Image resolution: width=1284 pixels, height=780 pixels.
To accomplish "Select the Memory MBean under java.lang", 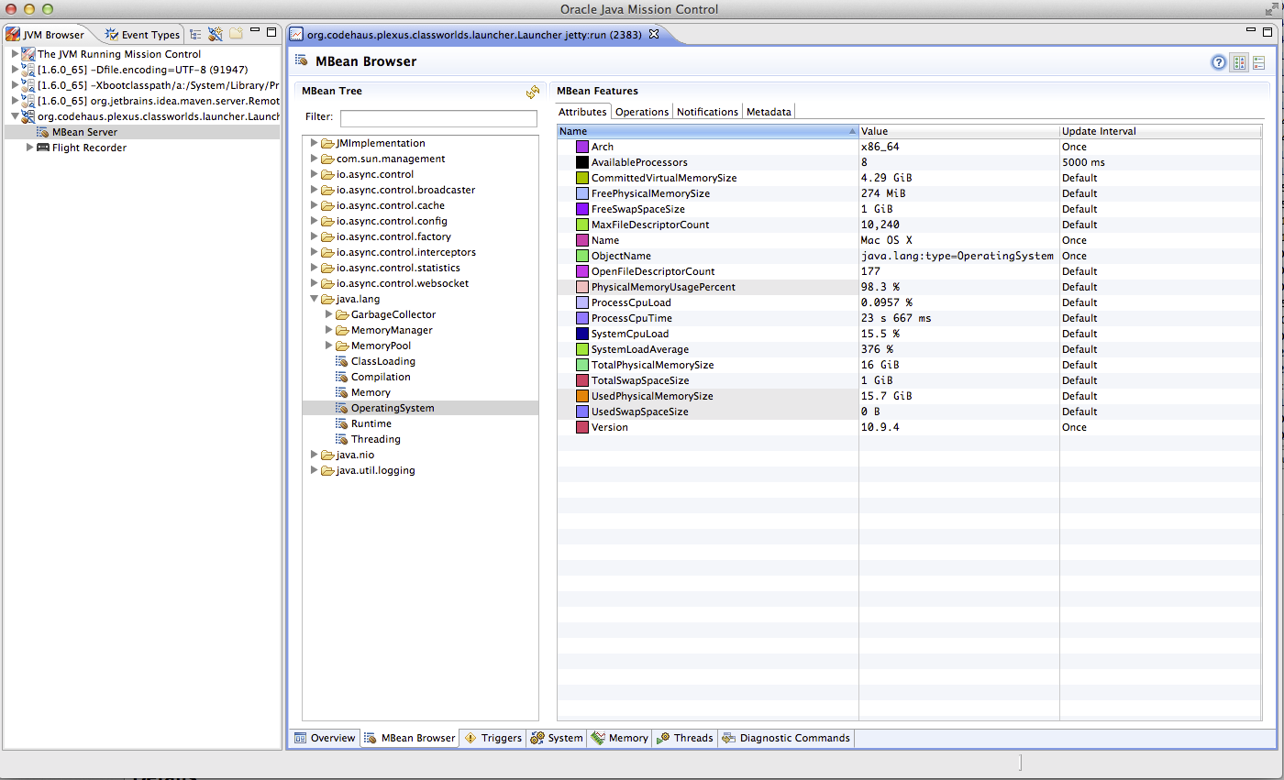I will tap(371, 392).
